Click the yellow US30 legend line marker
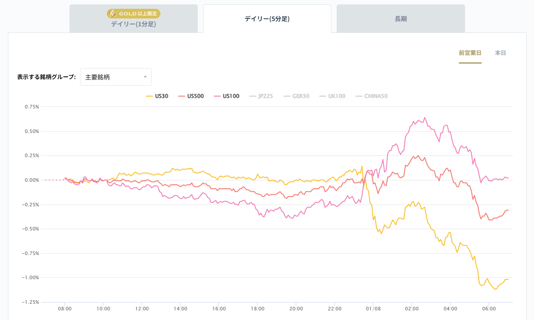Viewport: 534px width, 320px height. coord(149,96)
